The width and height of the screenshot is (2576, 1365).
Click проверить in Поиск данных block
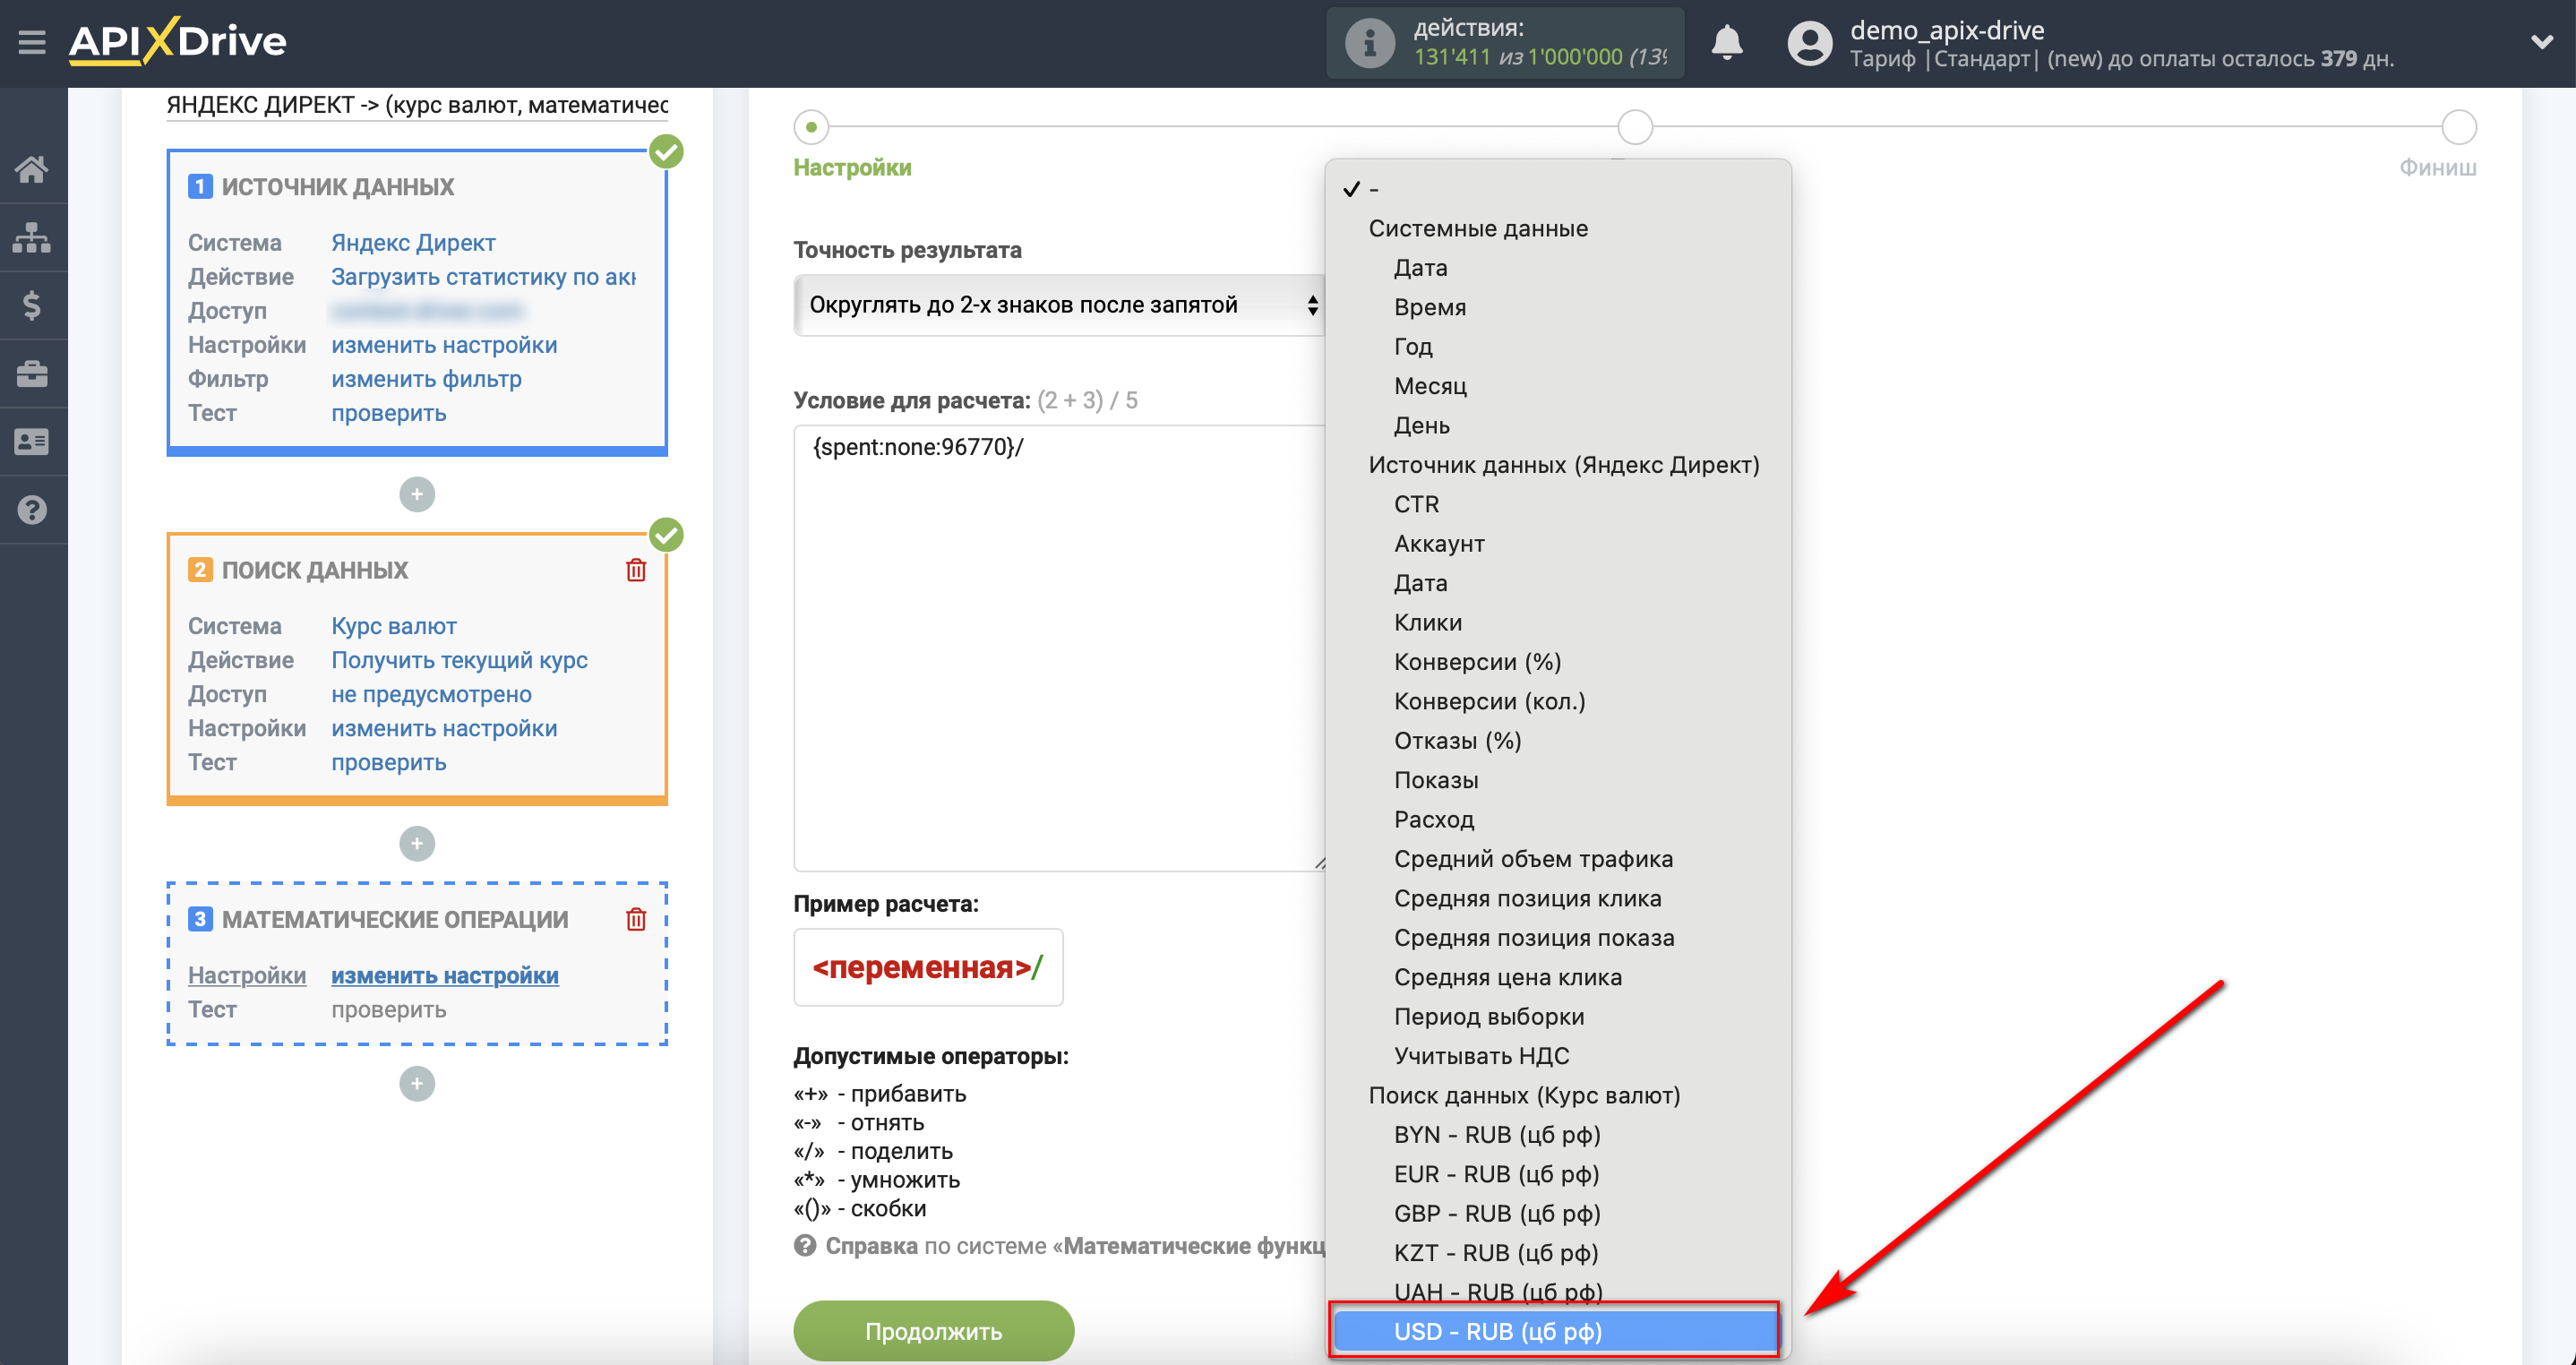(x=388, y=762)
